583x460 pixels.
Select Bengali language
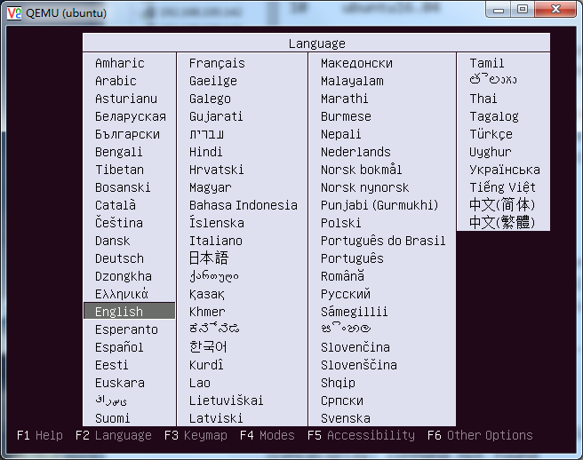pyautogui.click(x=118, y=152)
